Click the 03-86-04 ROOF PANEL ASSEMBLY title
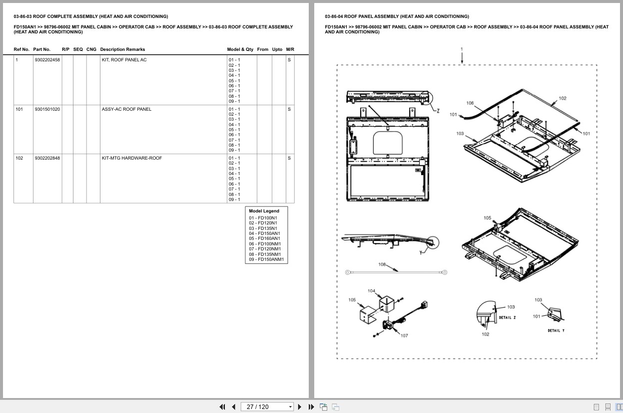The height and width of the screenshot is (413, 623). point(397,16)
